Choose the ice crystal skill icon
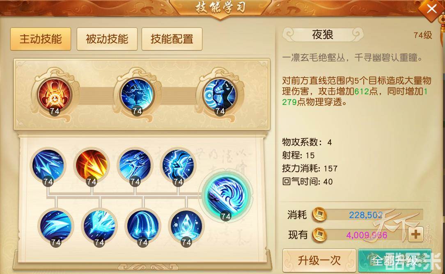This screenshot has width=445, height=274. click(186, 227)
